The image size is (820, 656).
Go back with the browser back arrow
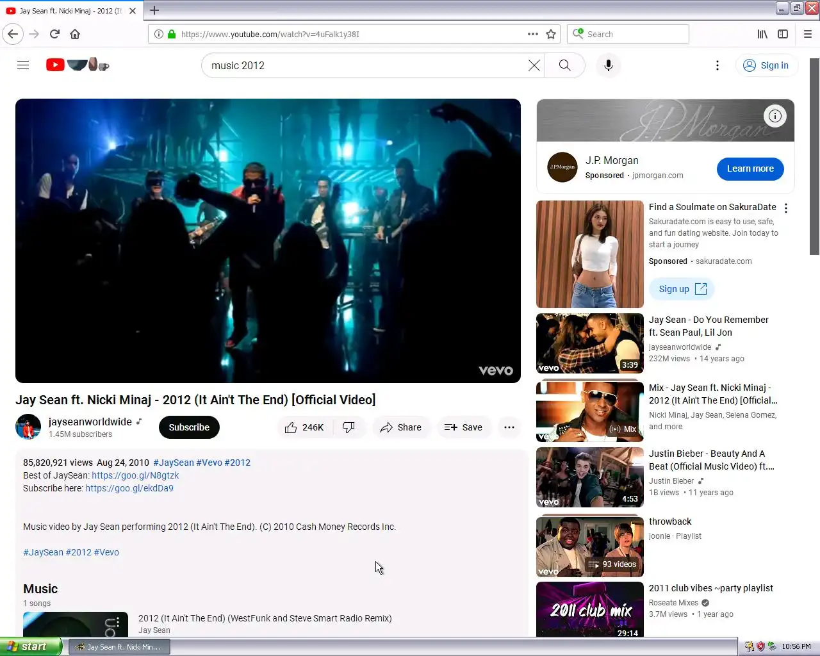[x=13, y=34]
